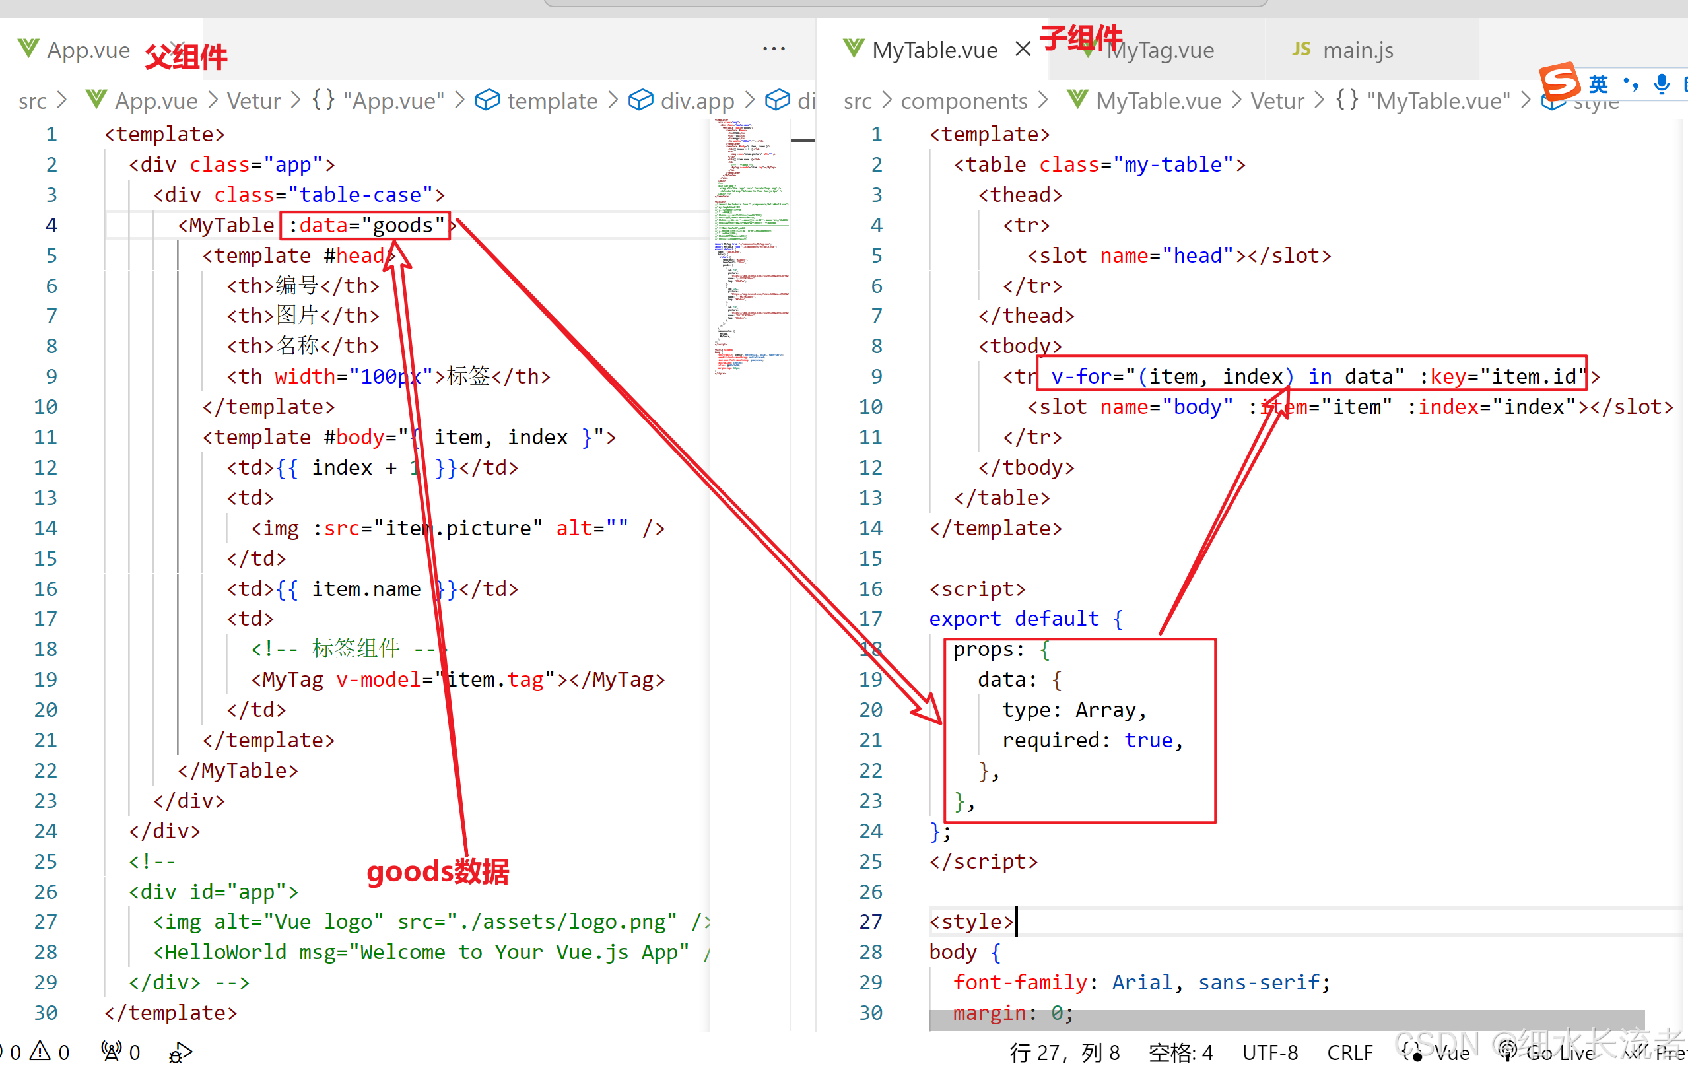Viewport: 1688px width, 1072px height.
Task: Click CRLF line ending selector
Action: click(1349, 1052)
